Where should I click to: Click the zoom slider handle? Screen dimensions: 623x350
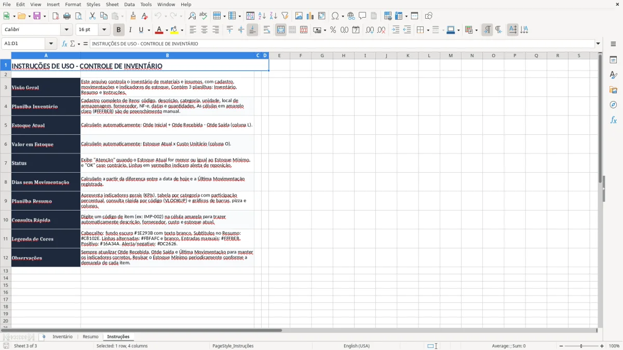[581, 346]
